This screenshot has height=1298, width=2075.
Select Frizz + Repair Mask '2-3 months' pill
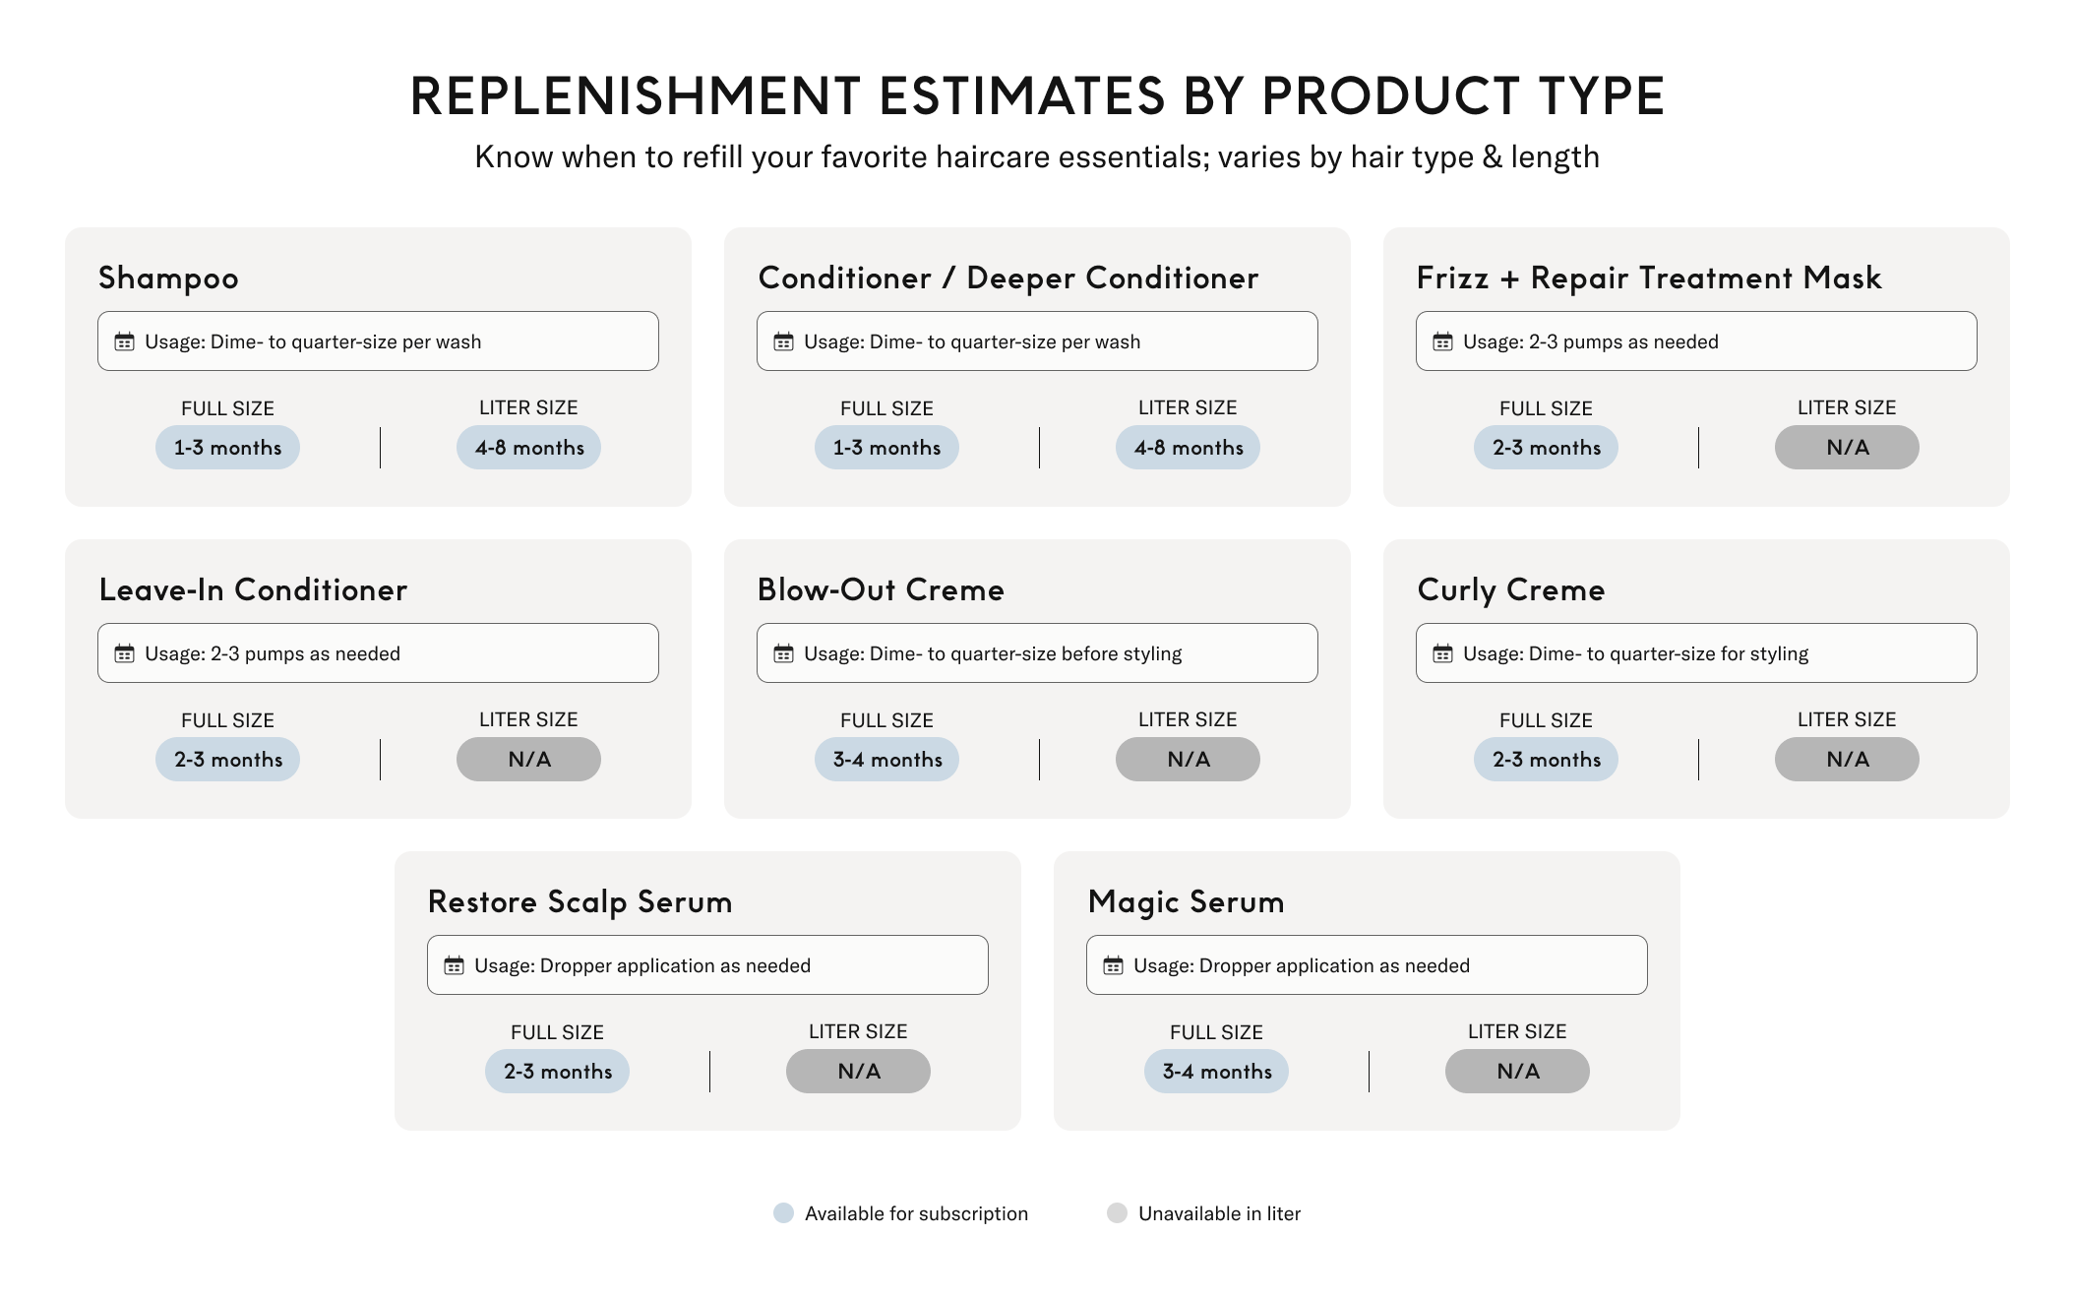(1546, 448)
